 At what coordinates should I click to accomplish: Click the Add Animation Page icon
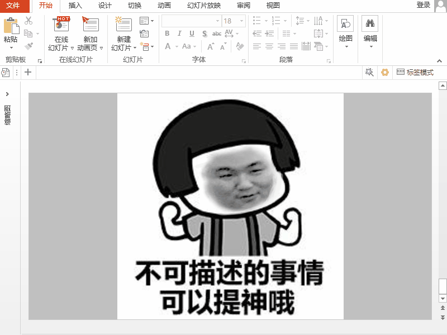coord(90,24)
